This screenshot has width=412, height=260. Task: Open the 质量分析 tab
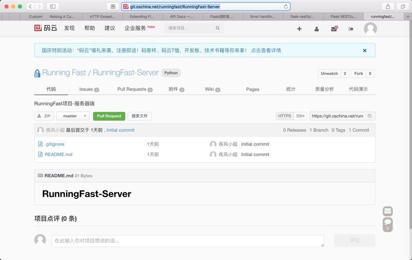(x=324, y=89)
